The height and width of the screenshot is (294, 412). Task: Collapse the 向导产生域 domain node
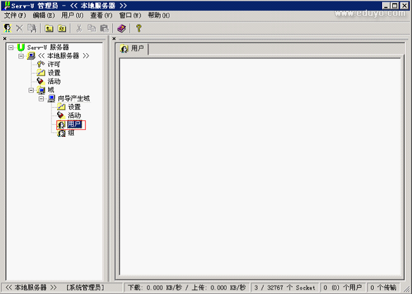click(x=41, y=98)
